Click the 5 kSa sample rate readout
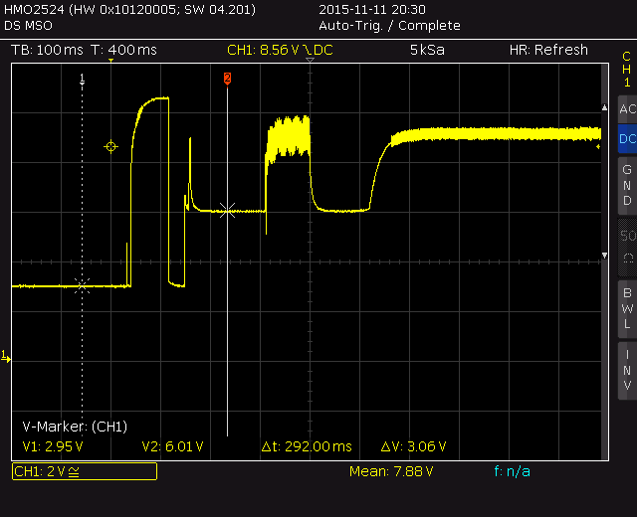Screen dimensions: 637x517 point(427,50)
